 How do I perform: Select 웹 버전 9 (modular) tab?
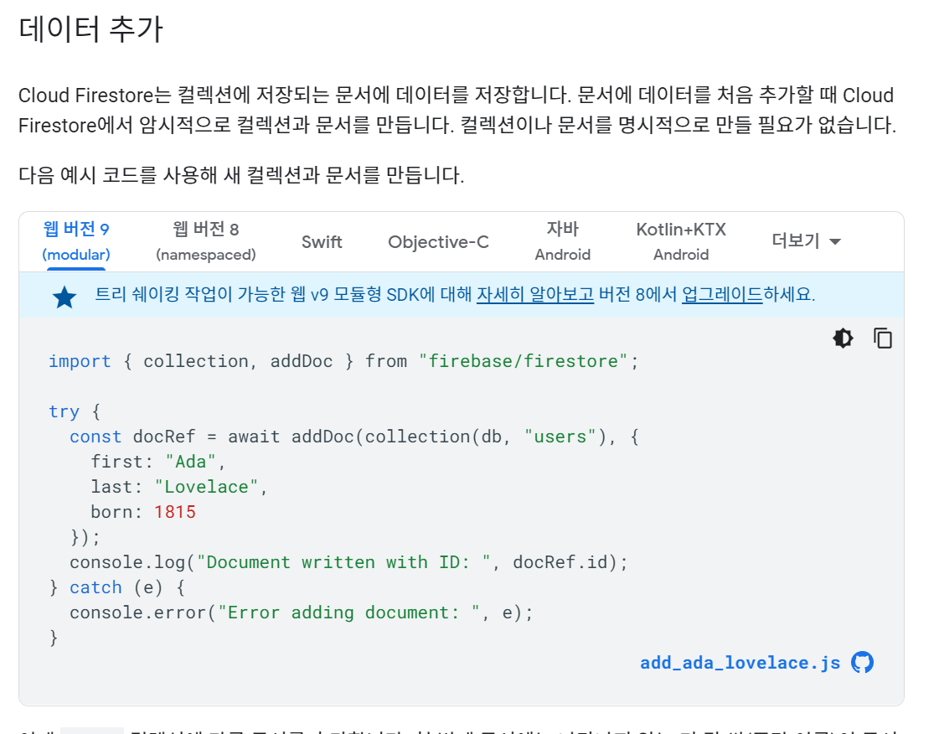(76, 241)
